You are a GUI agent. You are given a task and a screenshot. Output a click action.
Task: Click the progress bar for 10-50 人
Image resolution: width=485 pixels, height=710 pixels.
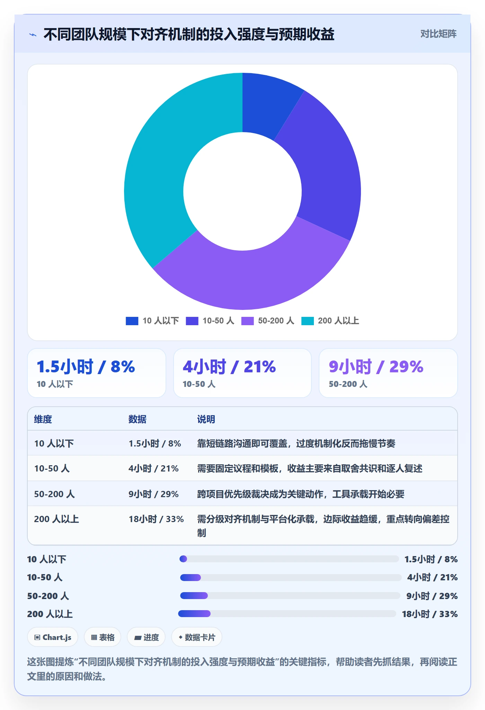pos(291,577)
